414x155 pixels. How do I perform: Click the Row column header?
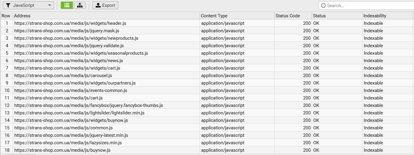[x=6, y=16]
